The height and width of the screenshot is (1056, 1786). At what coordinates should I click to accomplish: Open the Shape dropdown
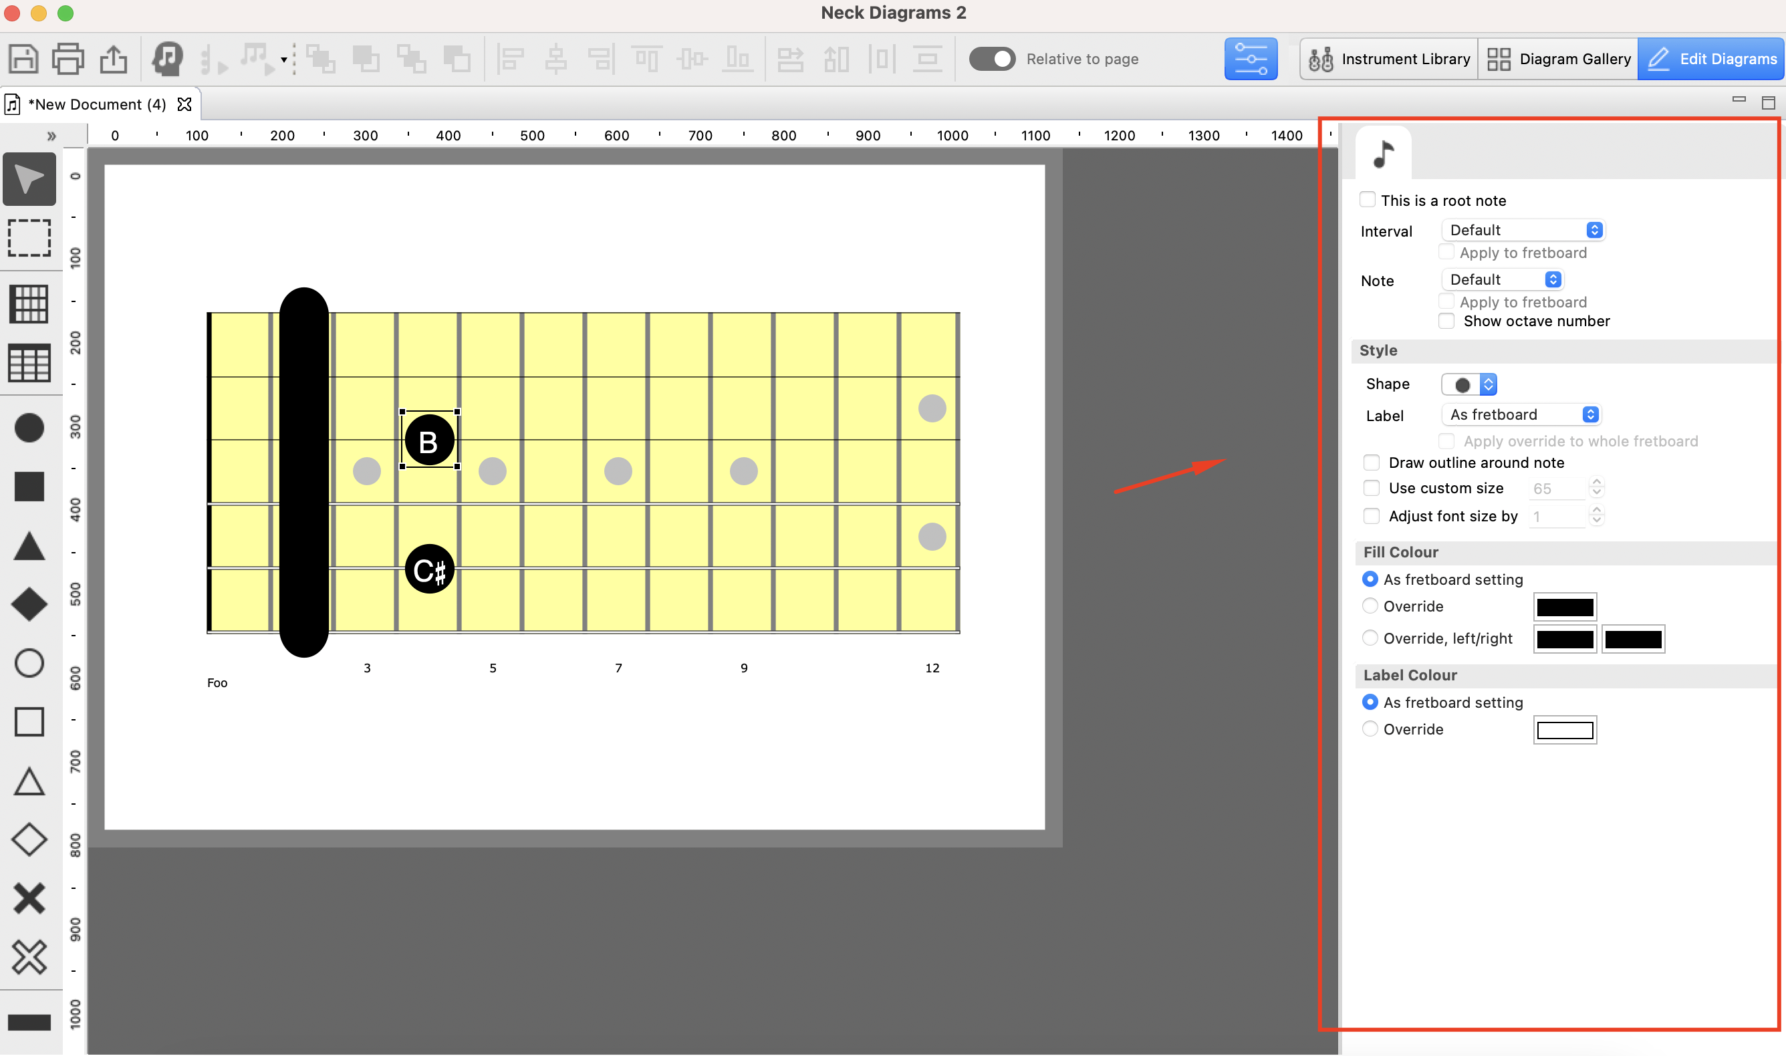point(1469,384)
